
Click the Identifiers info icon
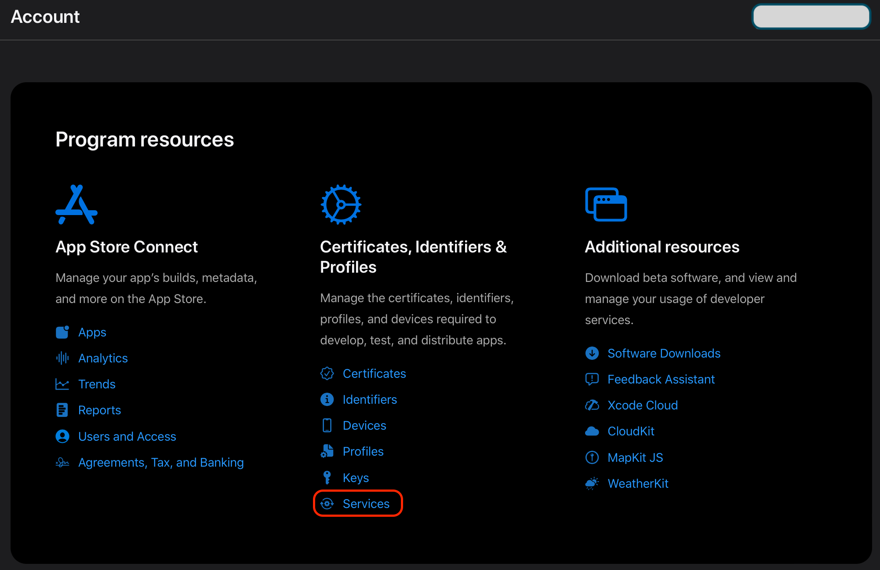click(327, 399)
